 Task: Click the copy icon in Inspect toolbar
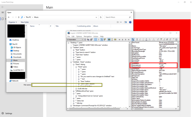(88, 40)
